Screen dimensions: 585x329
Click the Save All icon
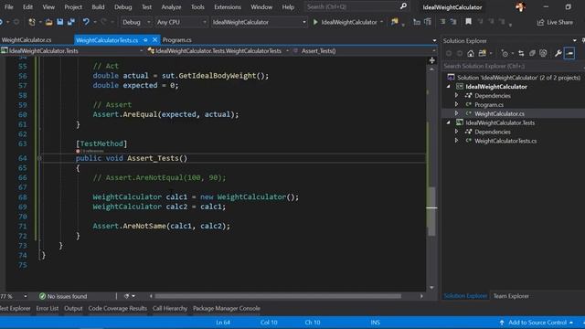point(71,22)
